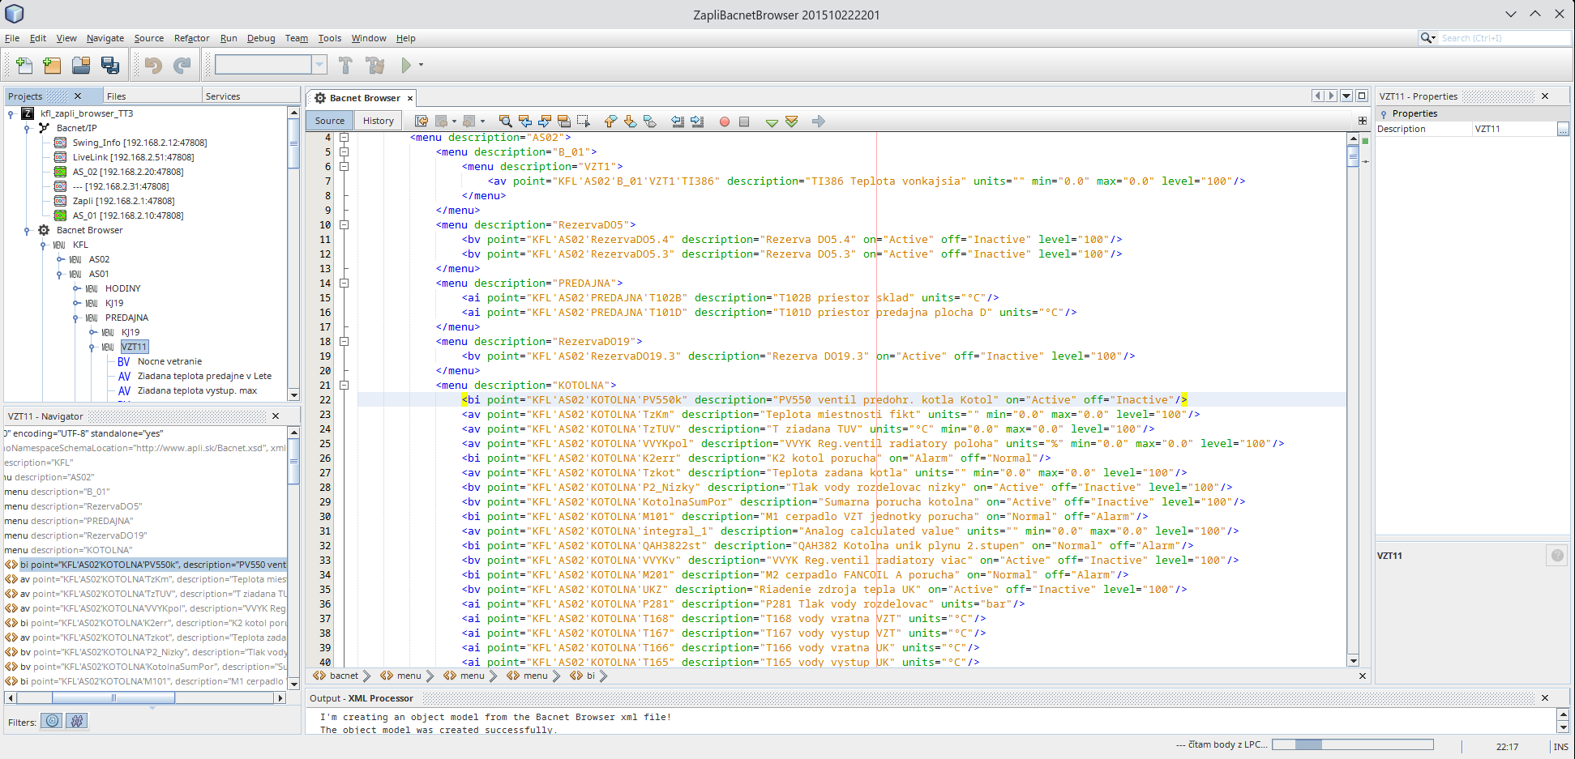Toggle rectangular selection mode in editor

coord(583,122)
